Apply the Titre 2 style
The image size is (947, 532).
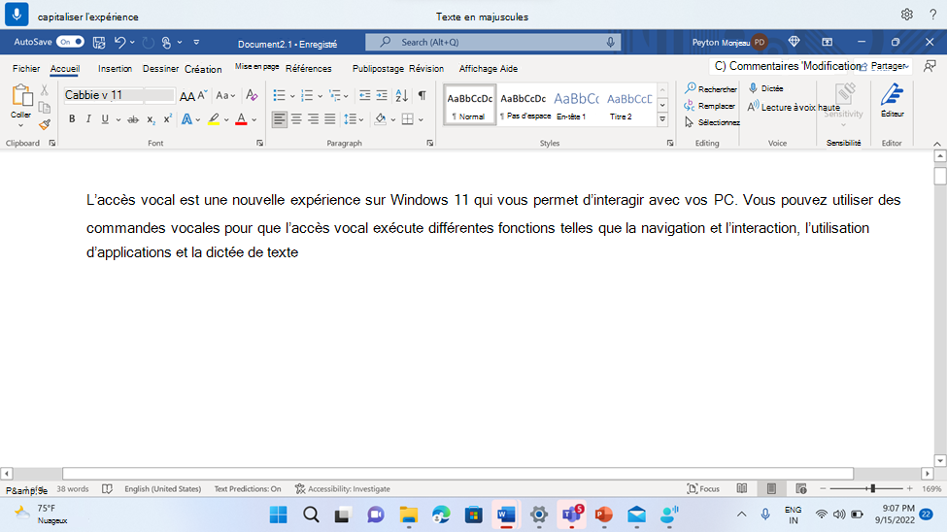click(x=628, y=105)
